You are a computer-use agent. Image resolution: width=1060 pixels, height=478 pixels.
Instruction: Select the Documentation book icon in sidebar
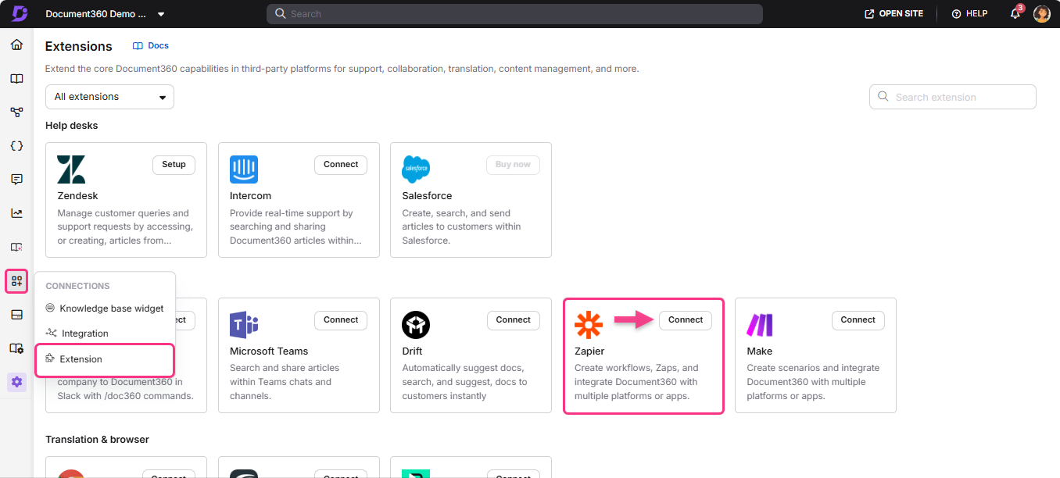point(16,78)
